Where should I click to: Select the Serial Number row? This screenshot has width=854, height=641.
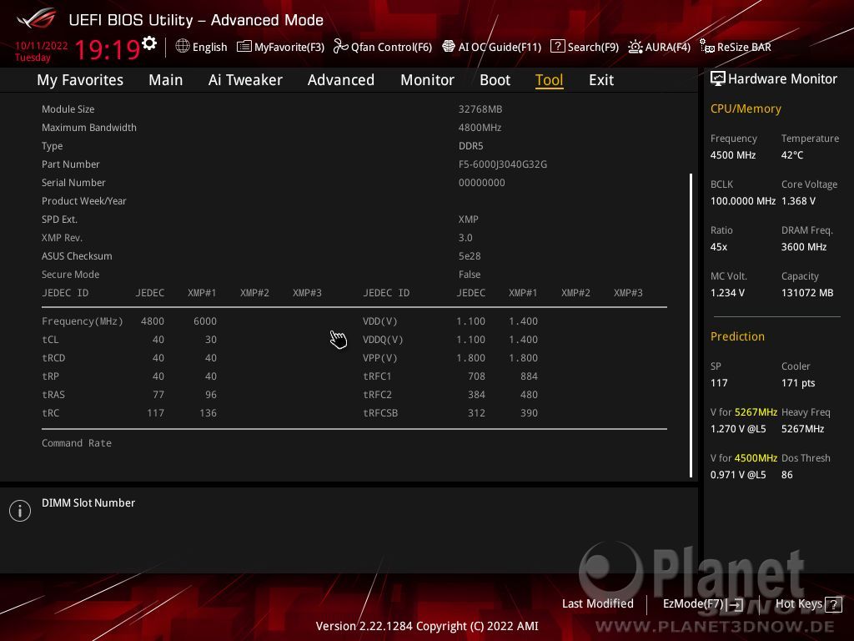354,183
